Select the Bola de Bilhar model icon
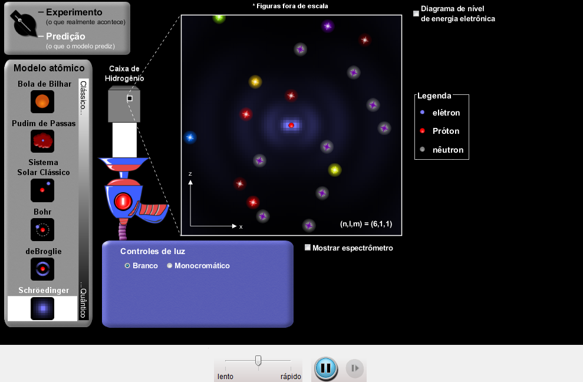 coord(42,101)
